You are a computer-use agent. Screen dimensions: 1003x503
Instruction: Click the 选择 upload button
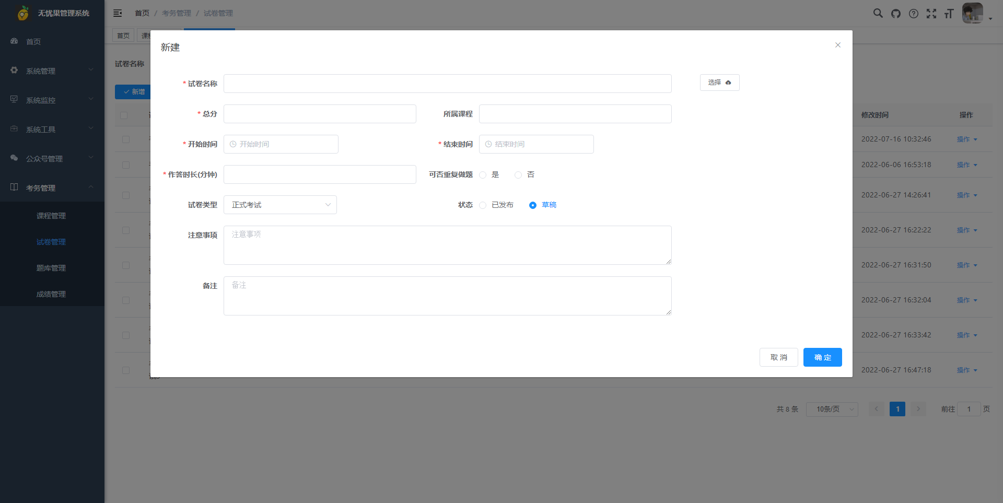(x=719, y=83)
